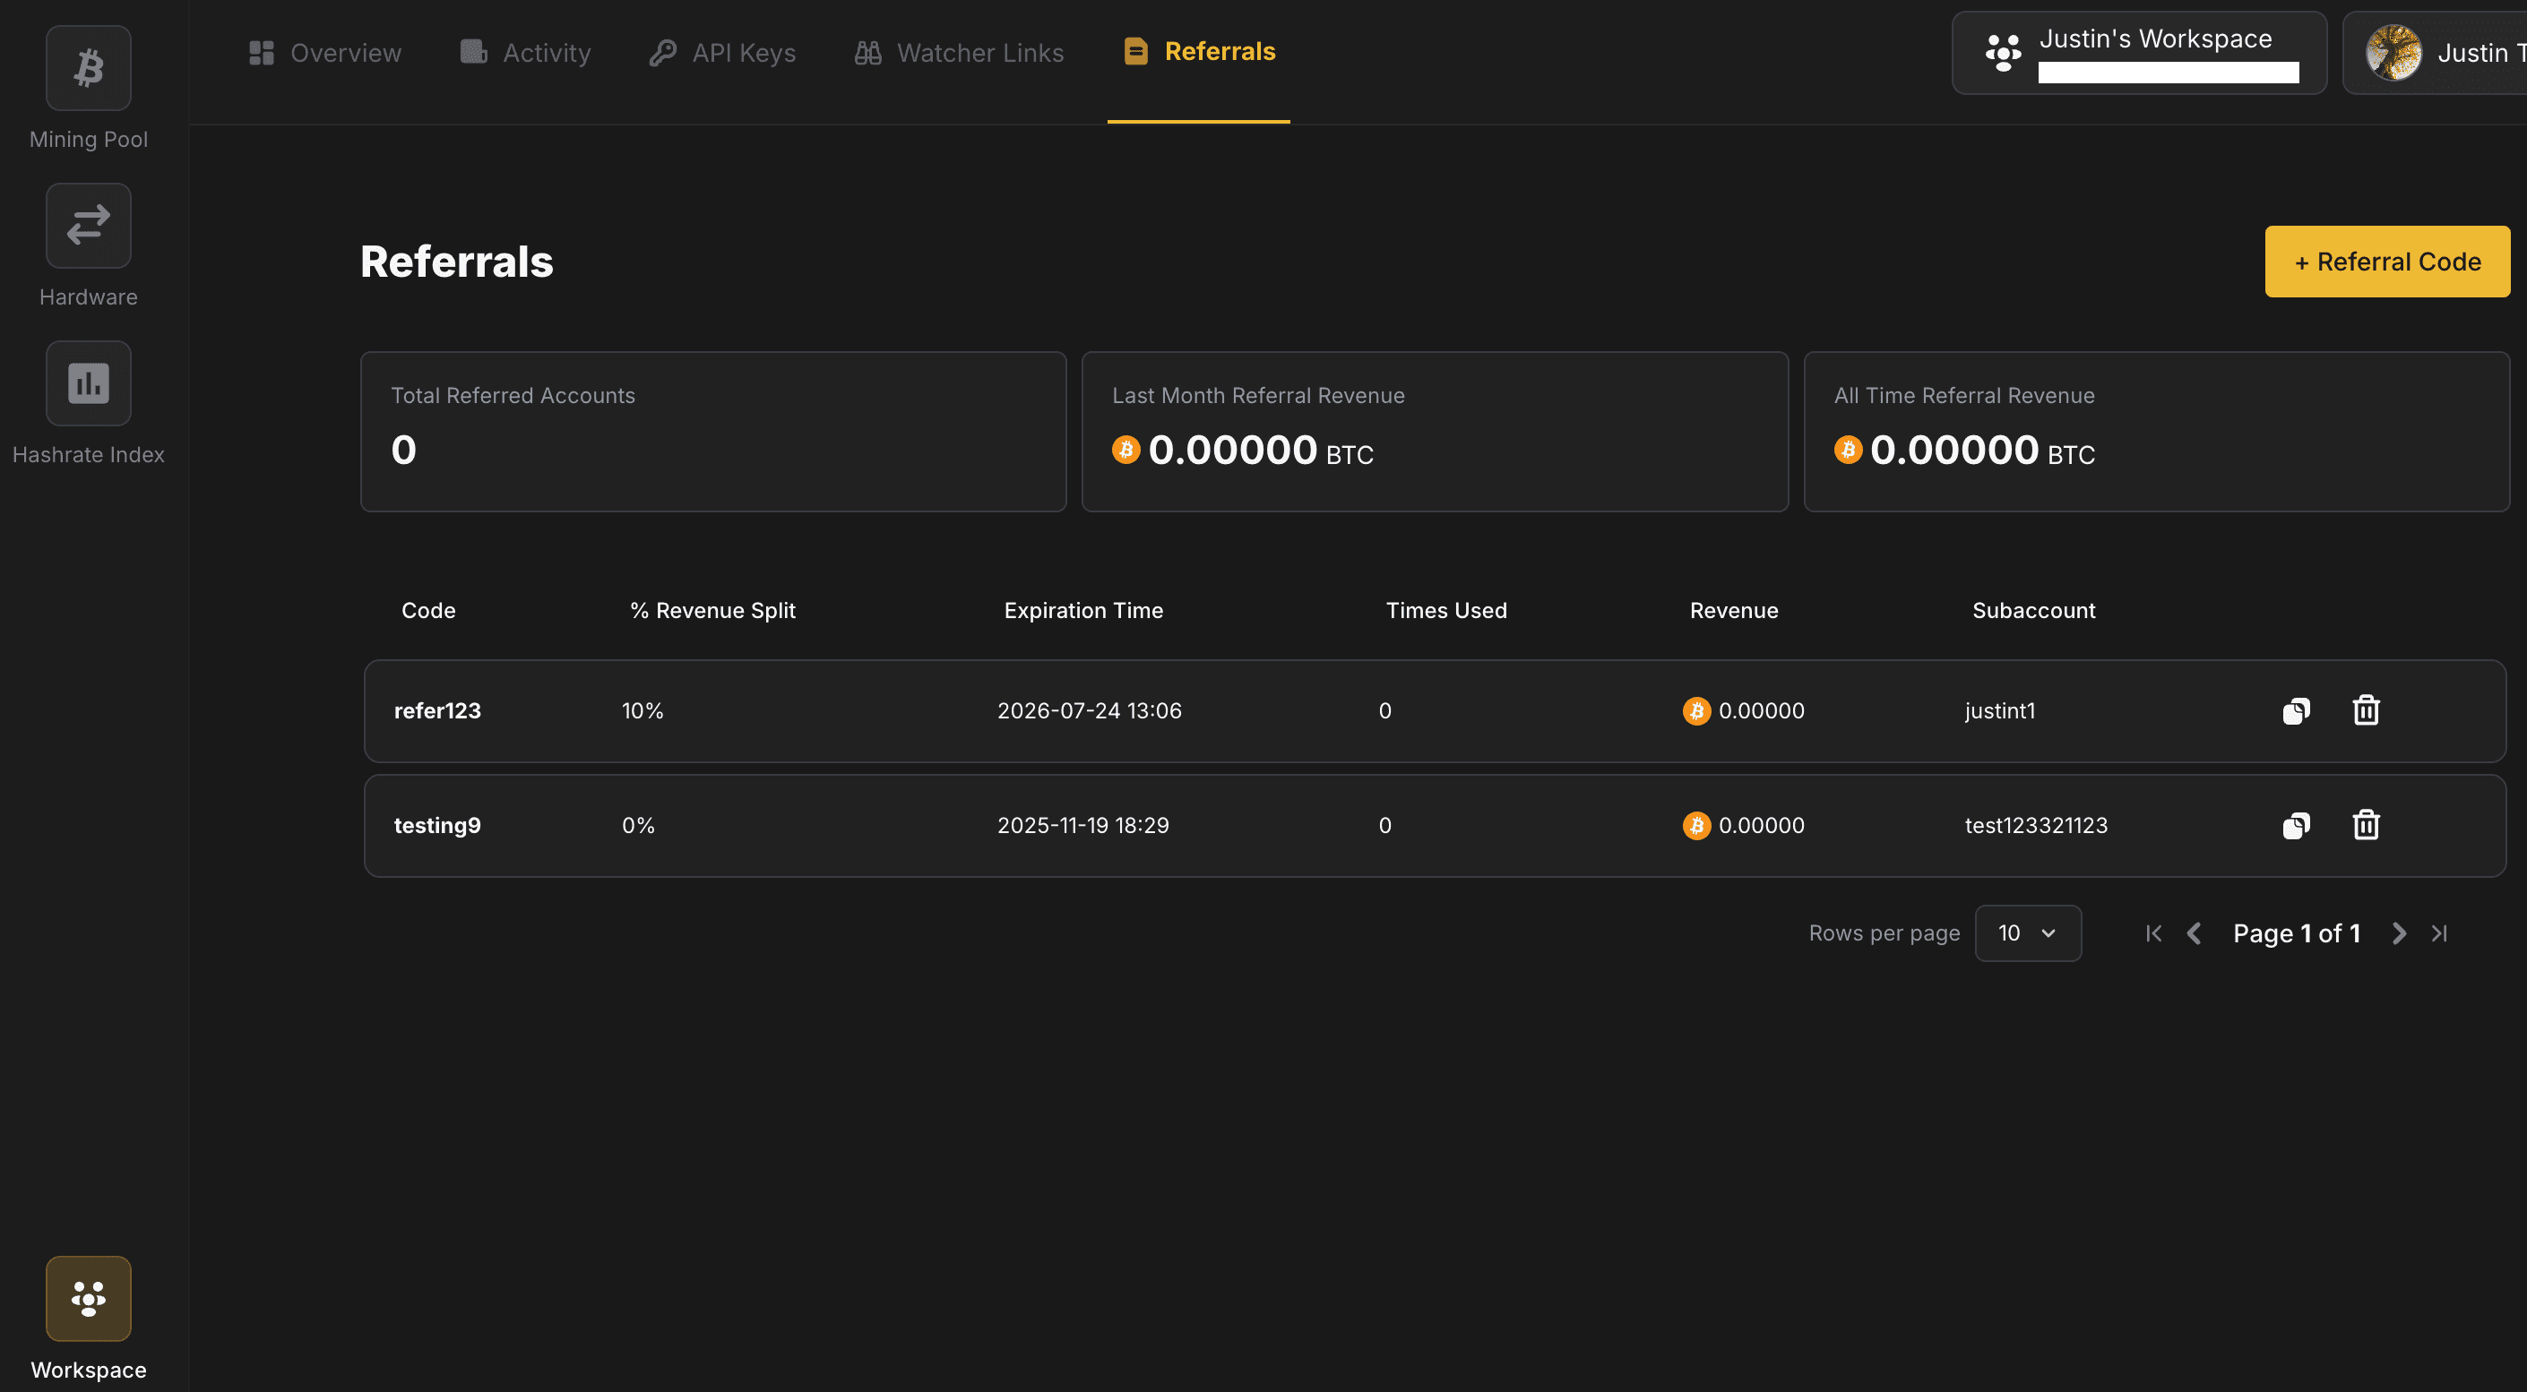The image size is (2527, 1392).
Task: Switch to the API Keys tab
Action: (722, 52)
